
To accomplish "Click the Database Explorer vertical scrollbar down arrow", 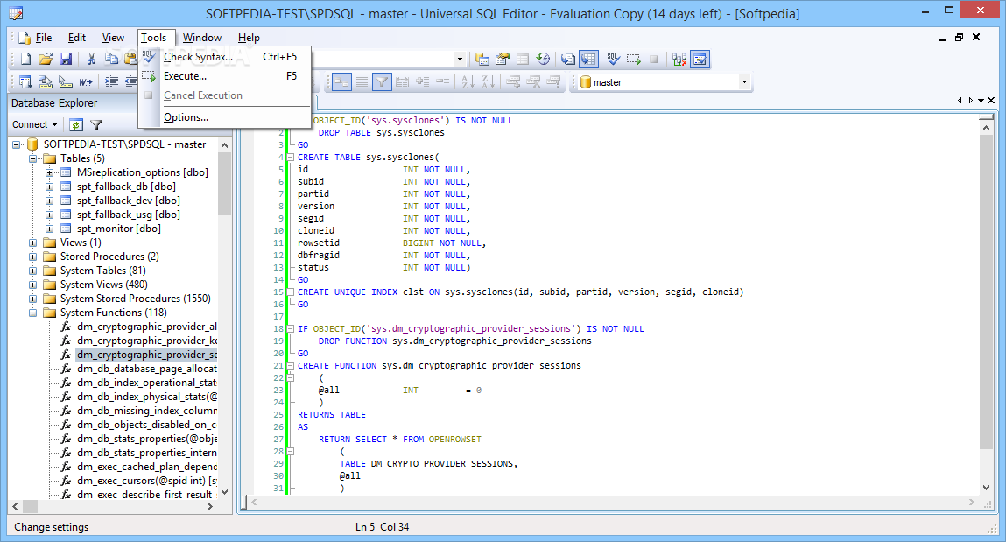I will (224, 493).
